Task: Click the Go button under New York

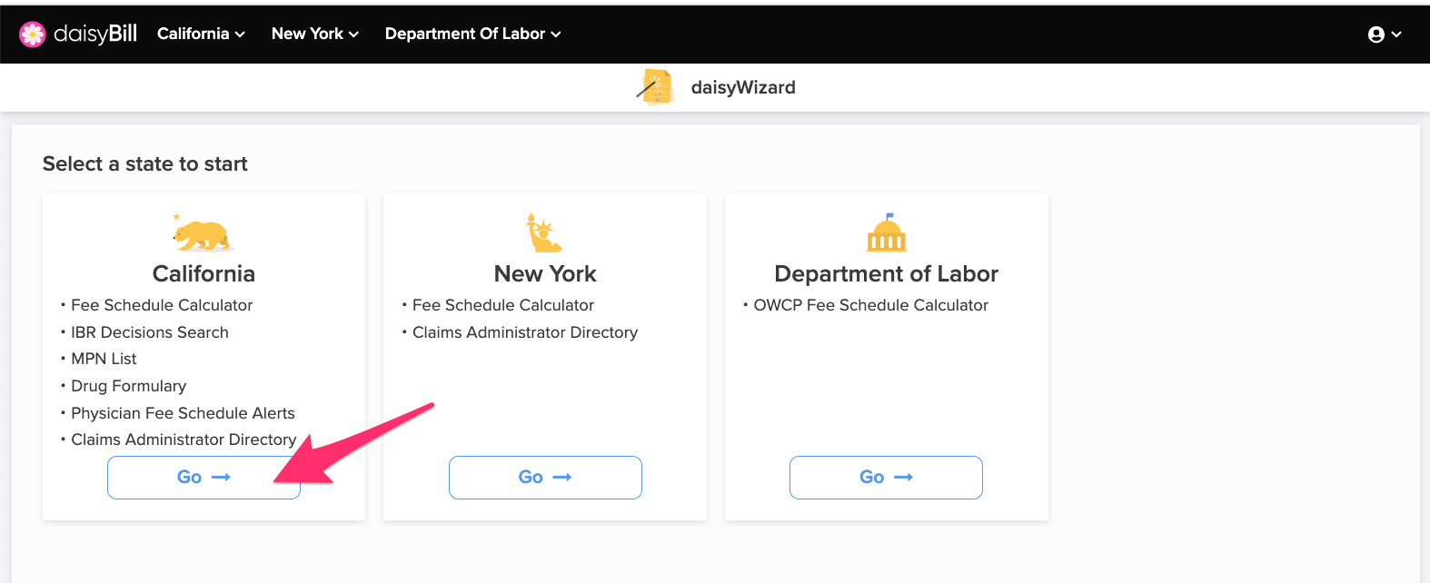Action: pyautogui.click(x=545, y=478)
